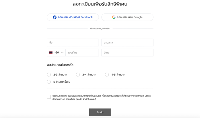Viewport: 200px width, 118px height.
Task: Register via Google button
Action: pyautogui.click(x=127, y=17)
